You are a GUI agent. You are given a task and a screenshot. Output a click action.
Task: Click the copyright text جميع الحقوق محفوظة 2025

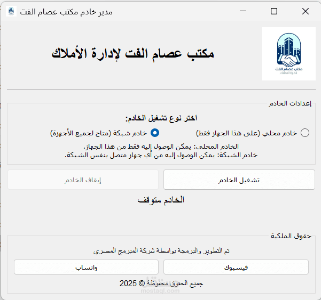click(x=161, y=283)
